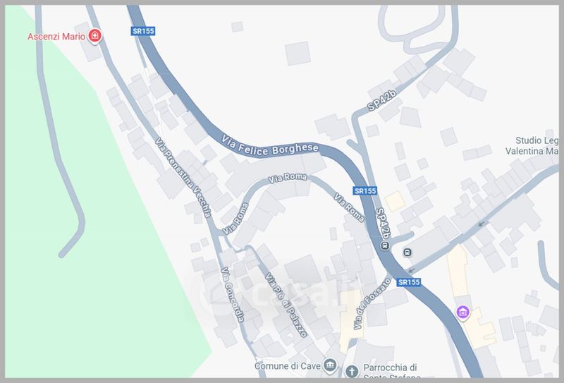Screen dimensions: 564x383
Task: Click the Via Felice Borghese street label
Action: [270, 146]
